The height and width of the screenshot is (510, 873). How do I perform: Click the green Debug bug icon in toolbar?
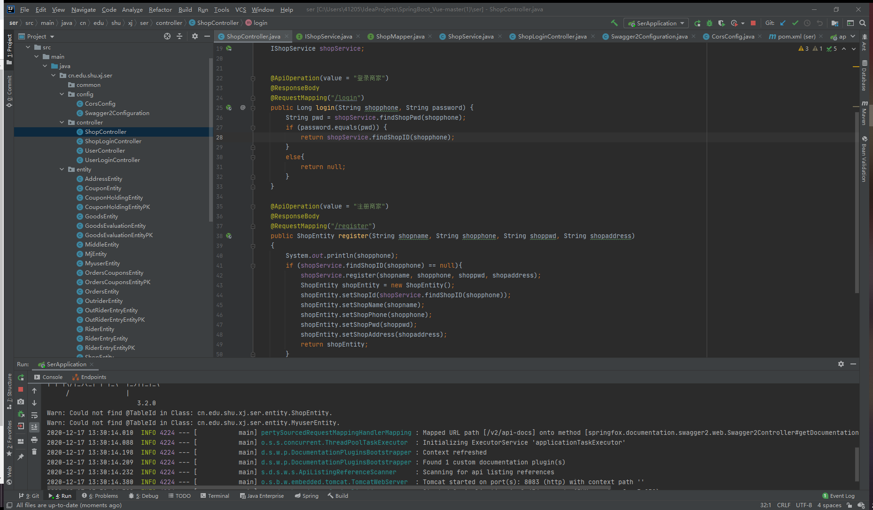pyautogui.click(x=709, y=23)
